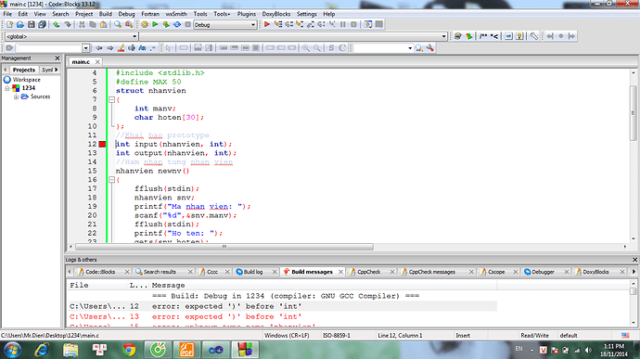Close the main.c editor tab
The height and width of the screenshot is (359, 640).
coord(97,61)
